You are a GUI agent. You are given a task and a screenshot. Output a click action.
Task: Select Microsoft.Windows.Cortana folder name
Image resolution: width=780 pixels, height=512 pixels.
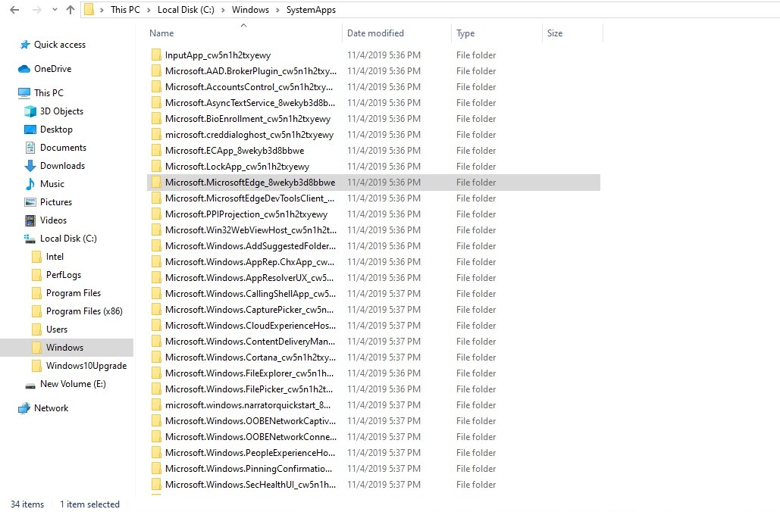[x=250, y=357]
